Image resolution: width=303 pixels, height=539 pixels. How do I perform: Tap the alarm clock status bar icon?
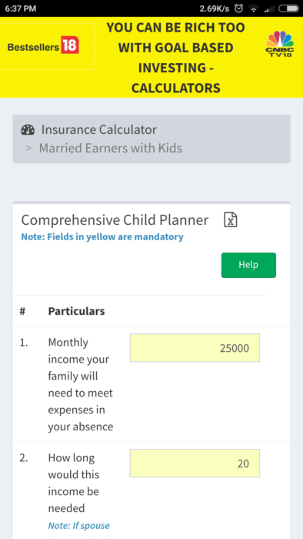(x=238, y=8)
